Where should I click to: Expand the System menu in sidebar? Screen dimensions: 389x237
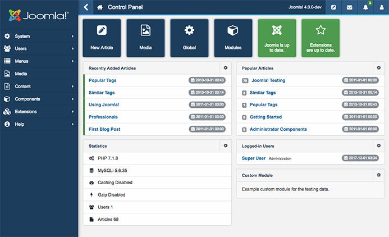39,37
